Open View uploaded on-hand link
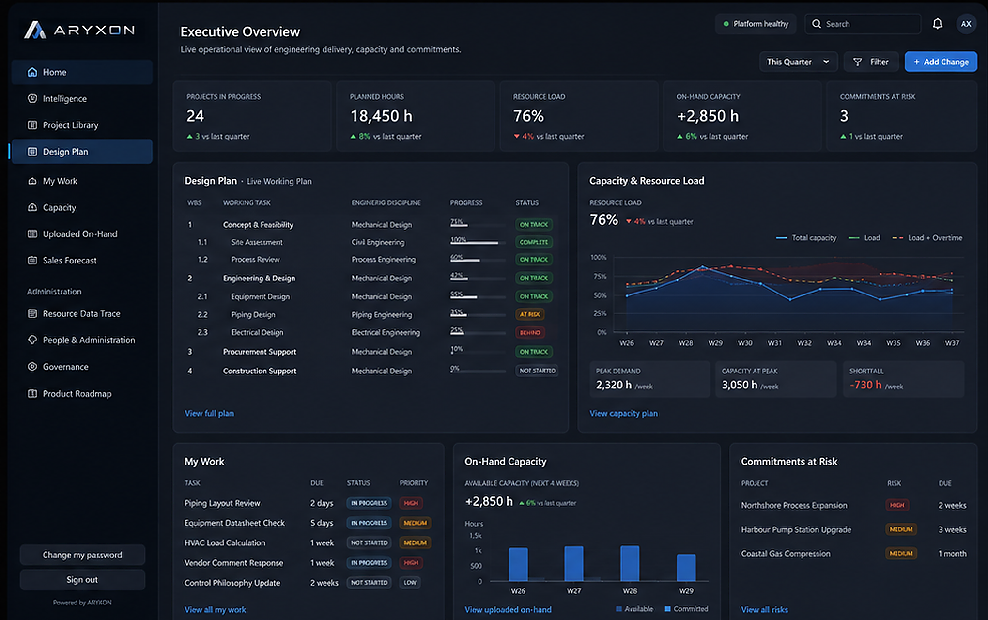 click(508, 610)
